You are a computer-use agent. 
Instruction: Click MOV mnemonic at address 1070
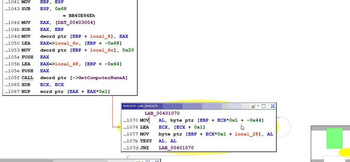pos(144,120)
